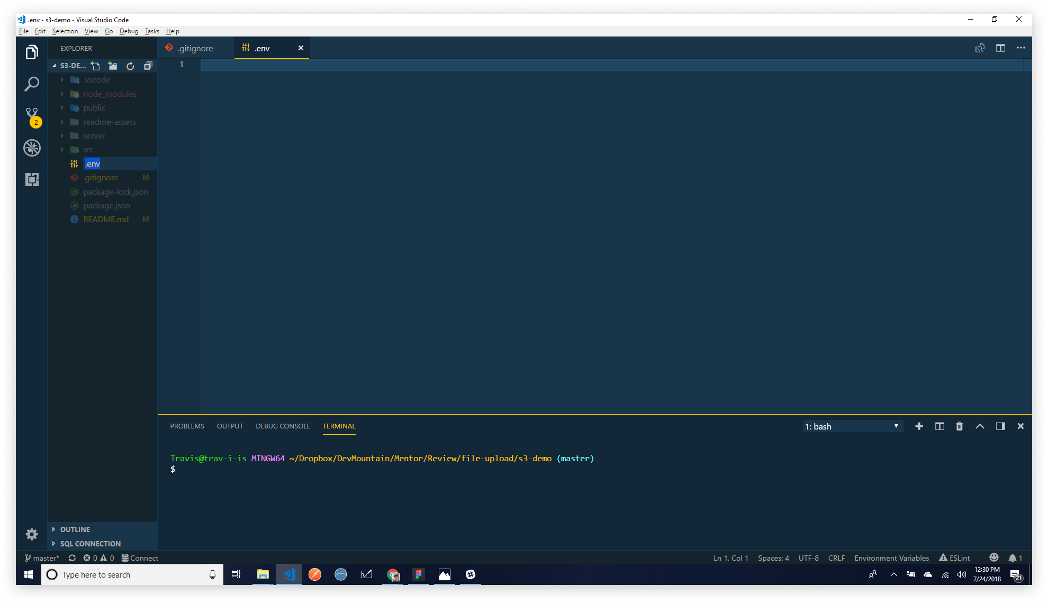Open the Debug view icon
This screenshot has height=603, width=1048.
point(32,148)
